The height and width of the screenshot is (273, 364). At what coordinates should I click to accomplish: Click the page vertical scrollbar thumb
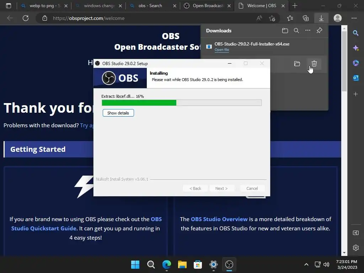[344, 61]
